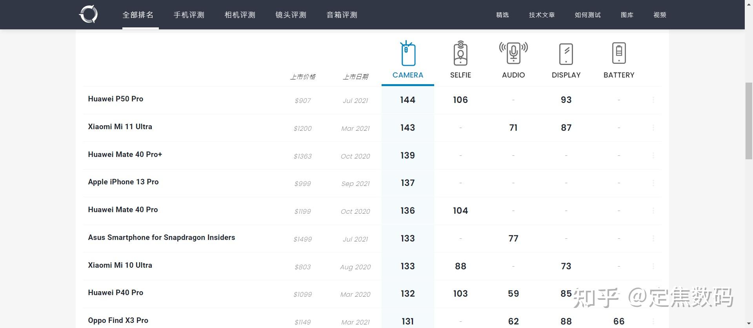Screen dimensions: 753x328
Task: Click the BATTERY column label
Action: coord(619,75)
